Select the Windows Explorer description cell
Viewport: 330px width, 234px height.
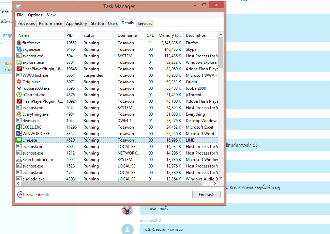point(201,62)
